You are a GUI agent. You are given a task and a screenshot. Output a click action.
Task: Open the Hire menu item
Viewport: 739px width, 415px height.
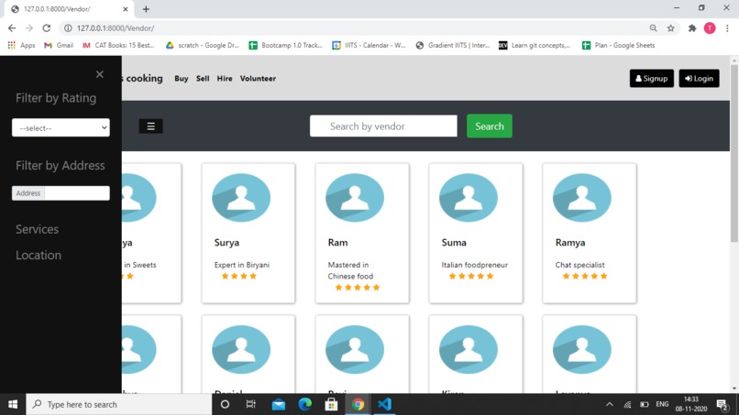coord(225,79)
